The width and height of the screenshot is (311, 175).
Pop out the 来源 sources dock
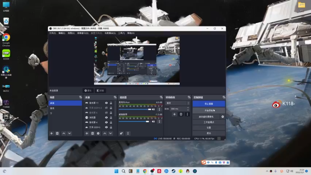pyautogui.click(x=115, y=97)
